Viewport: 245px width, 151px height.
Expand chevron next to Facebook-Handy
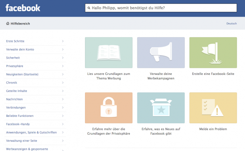(63, 124)
